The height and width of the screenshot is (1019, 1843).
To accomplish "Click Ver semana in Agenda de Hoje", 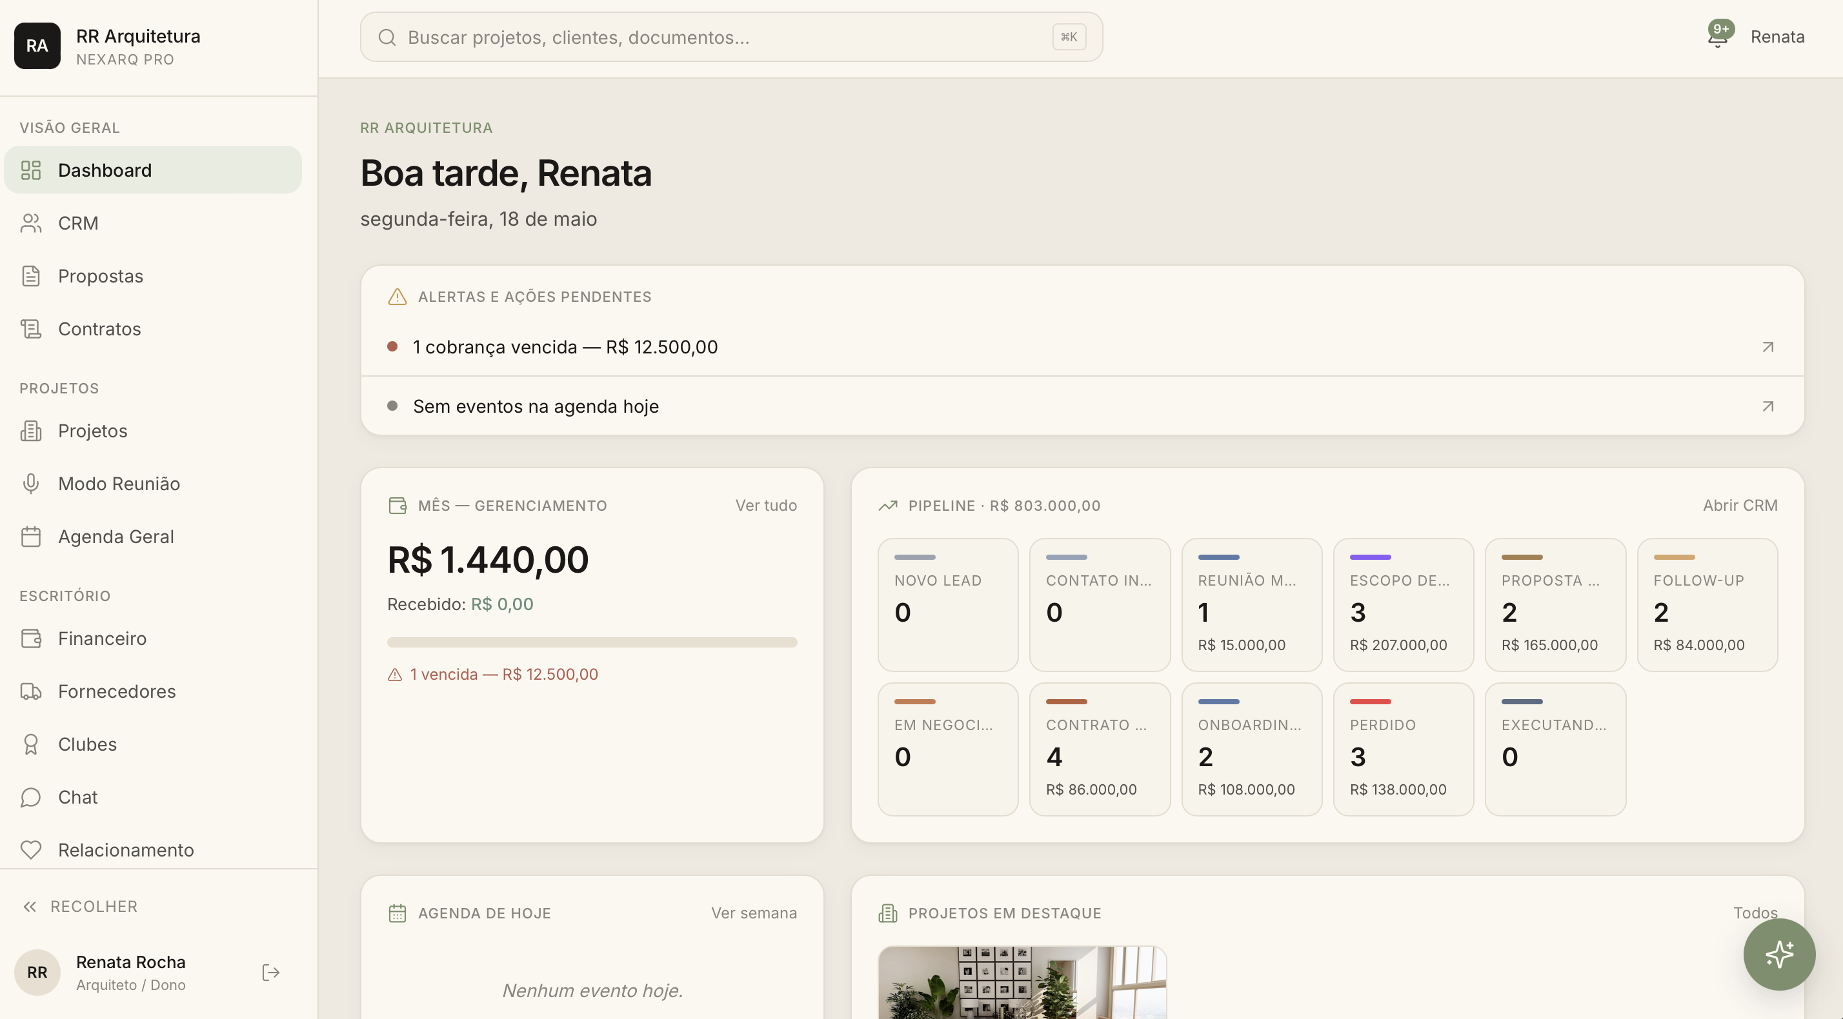I will (753, 913).
